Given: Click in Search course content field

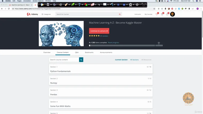Looking at the screenshot, I should coord(64,60).
